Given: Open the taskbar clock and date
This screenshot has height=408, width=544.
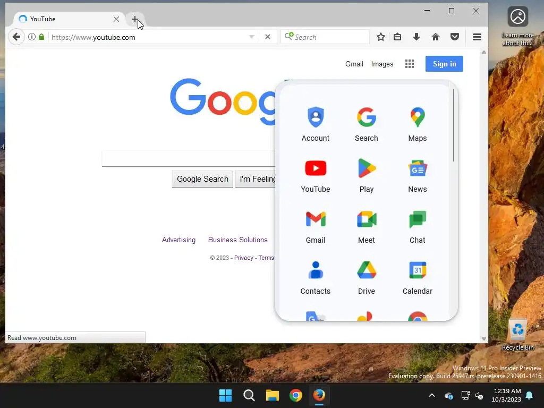Looking at the screenshot, I should [506, 395].
